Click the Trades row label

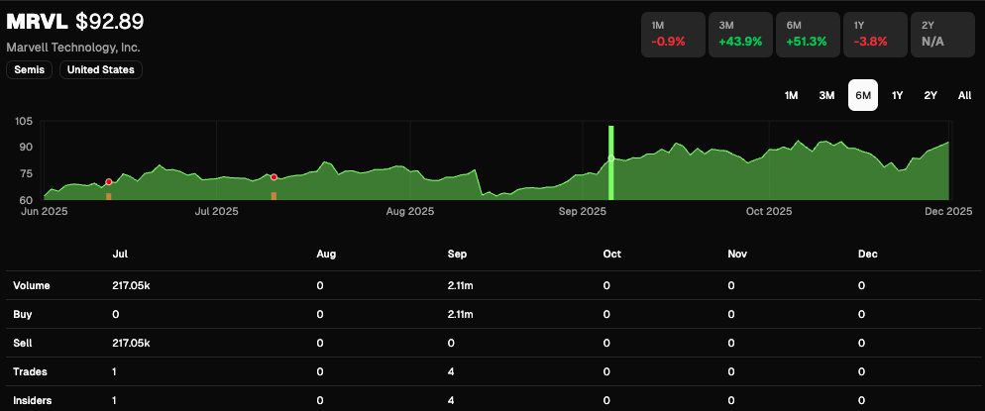click(x=30, y=371)
